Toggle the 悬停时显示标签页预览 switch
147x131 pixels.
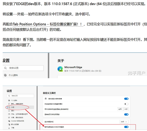[126, 114]
